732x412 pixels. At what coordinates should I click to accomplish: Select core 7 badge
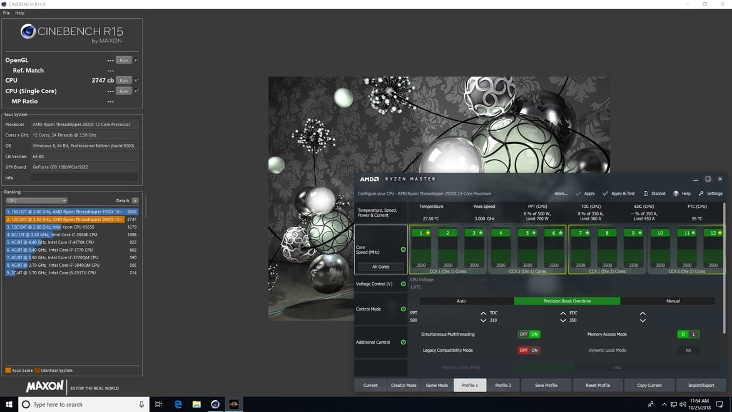pos(580,233)
